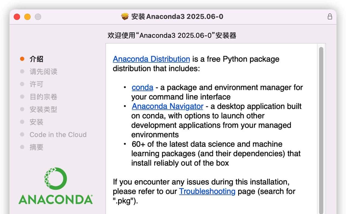
Task: Click the bullet icon next to 摘要
Action: point(22,147)
